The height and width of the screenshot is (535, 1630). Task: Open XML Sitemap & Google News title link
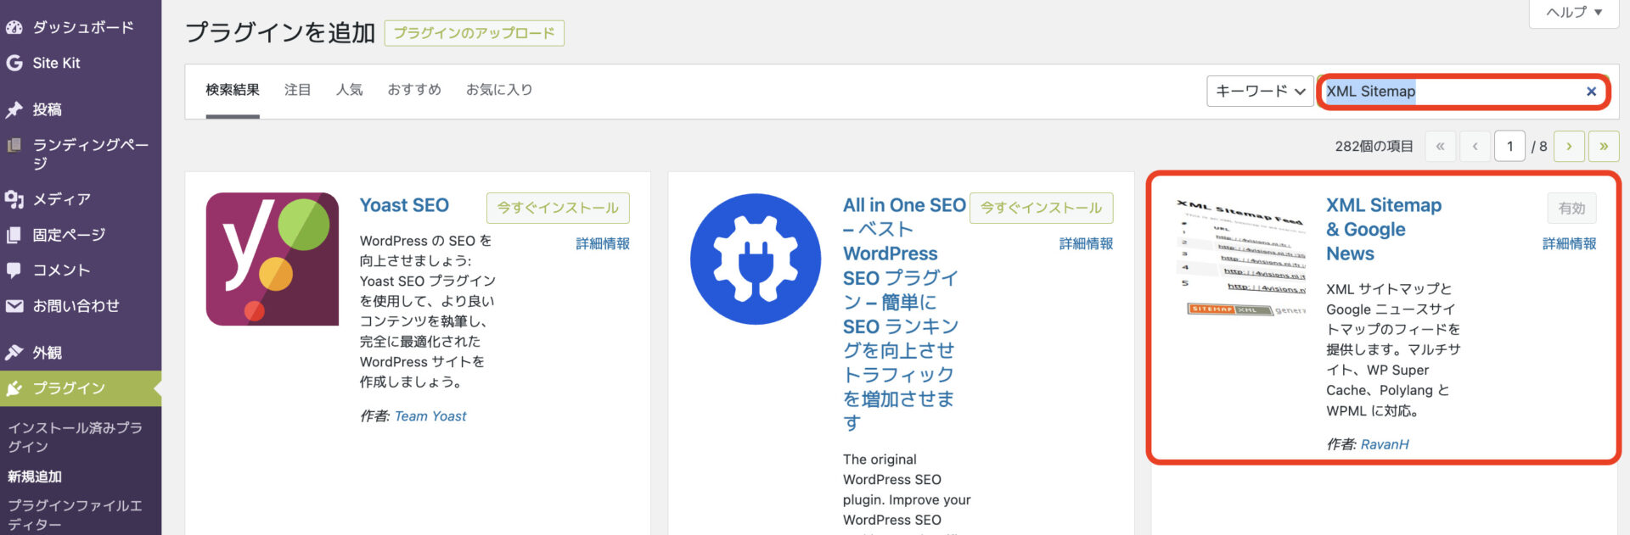[1384, 230]
